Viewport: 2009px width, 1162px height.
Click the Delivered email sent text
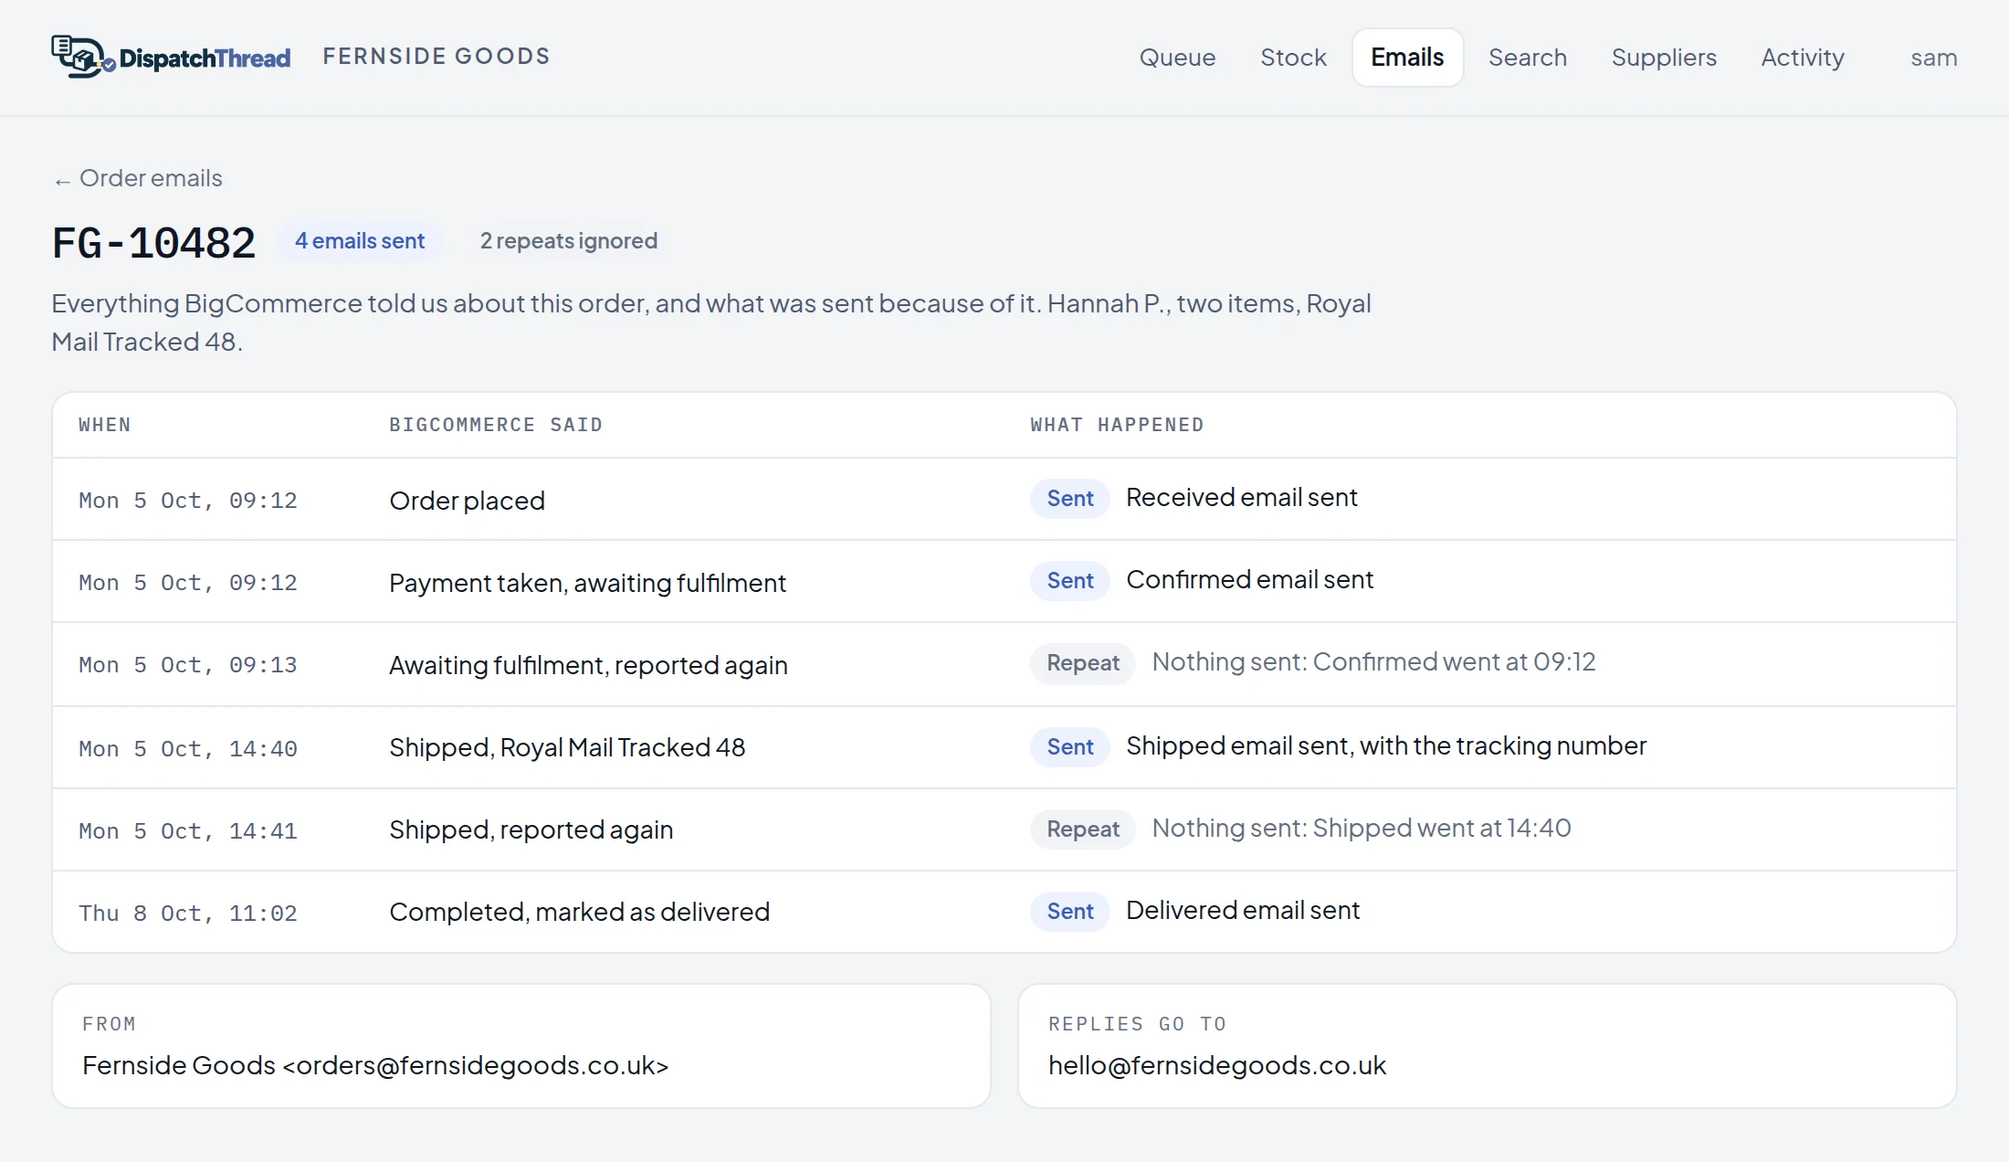tap(1243, 910)
